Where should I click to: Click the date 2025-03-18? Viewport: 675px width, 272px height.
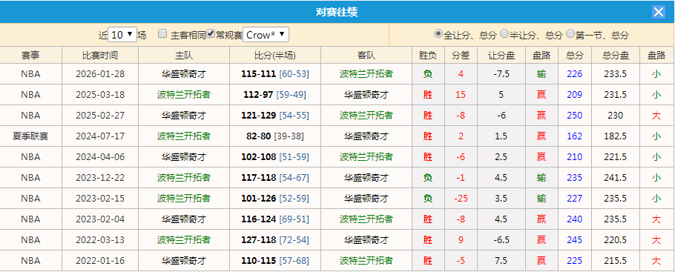[x=100, y=95]
